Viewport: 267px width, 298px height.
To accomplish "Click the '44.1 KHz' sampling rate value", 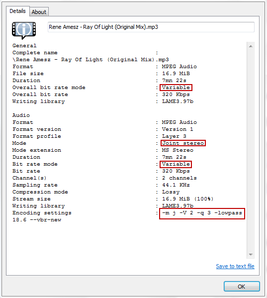I will click(176, 185).
